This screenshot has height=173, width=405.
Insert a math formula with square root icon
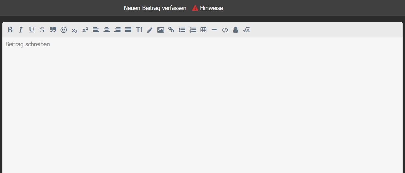(x=246, y=30)
